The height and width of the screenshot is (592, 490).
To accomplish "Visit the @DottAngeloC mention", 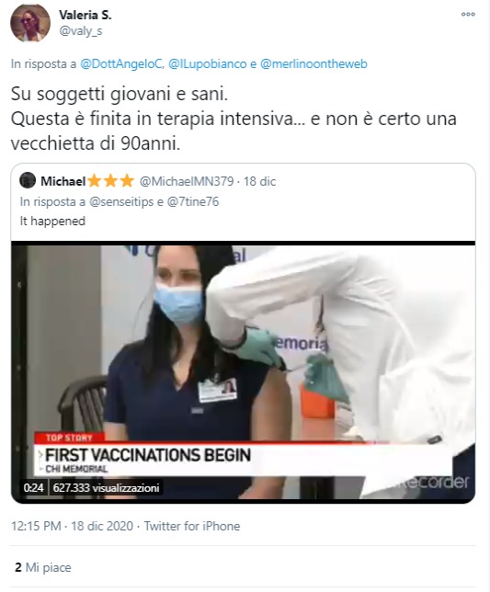I will pyautogui.click(x=122, y=63).
